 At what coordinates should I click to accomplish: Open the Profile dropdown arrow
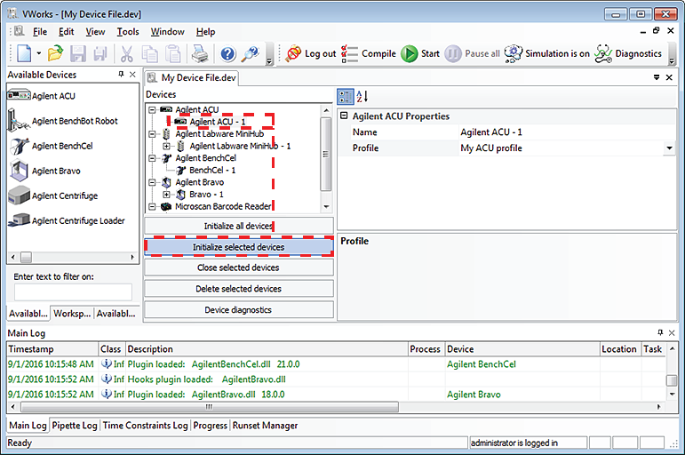(669, 148)
